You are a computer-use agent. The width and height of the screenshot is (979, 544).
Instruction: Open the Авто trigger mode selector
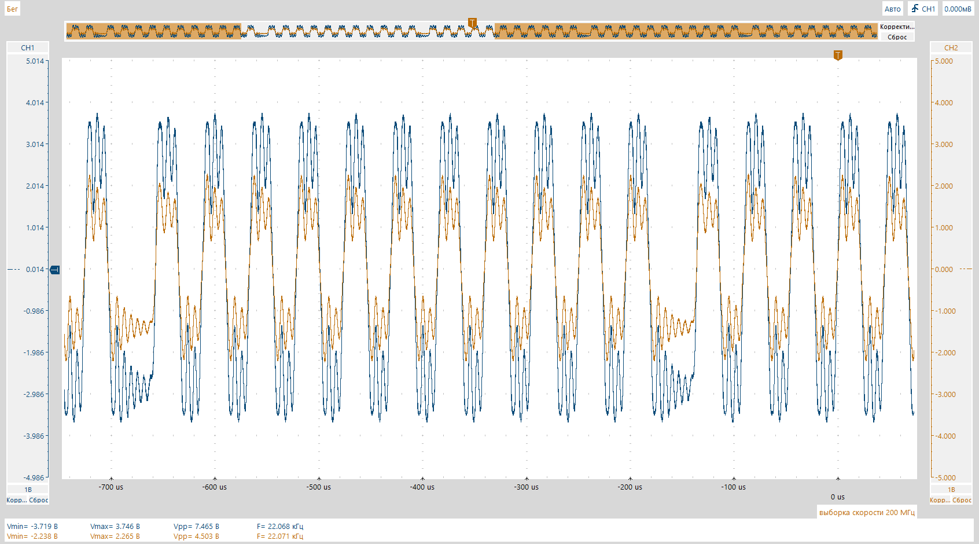click(892, 9)
